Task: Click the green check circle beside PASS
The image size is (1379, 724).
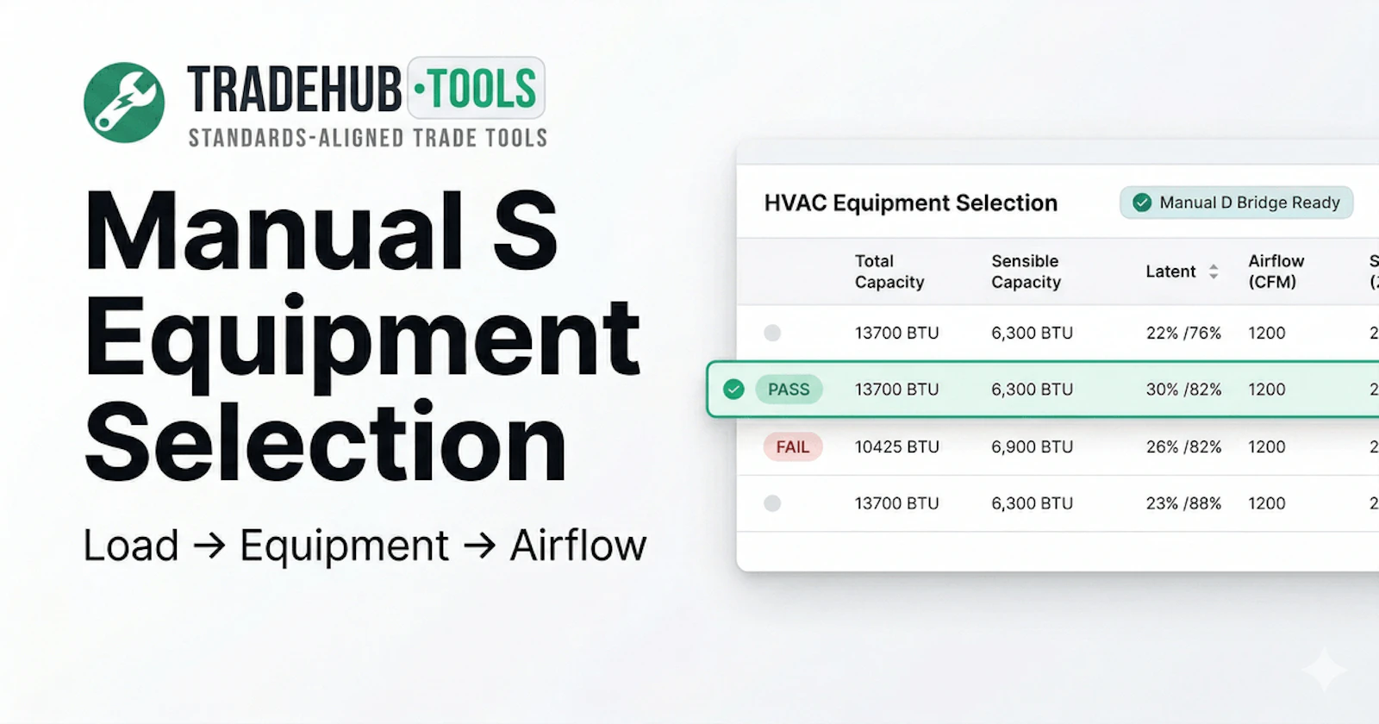Action: tap(733, 390)
